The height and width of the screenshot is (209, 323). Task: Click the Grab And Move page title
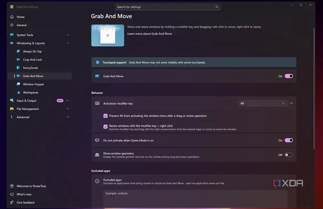[x=111, y=16]
